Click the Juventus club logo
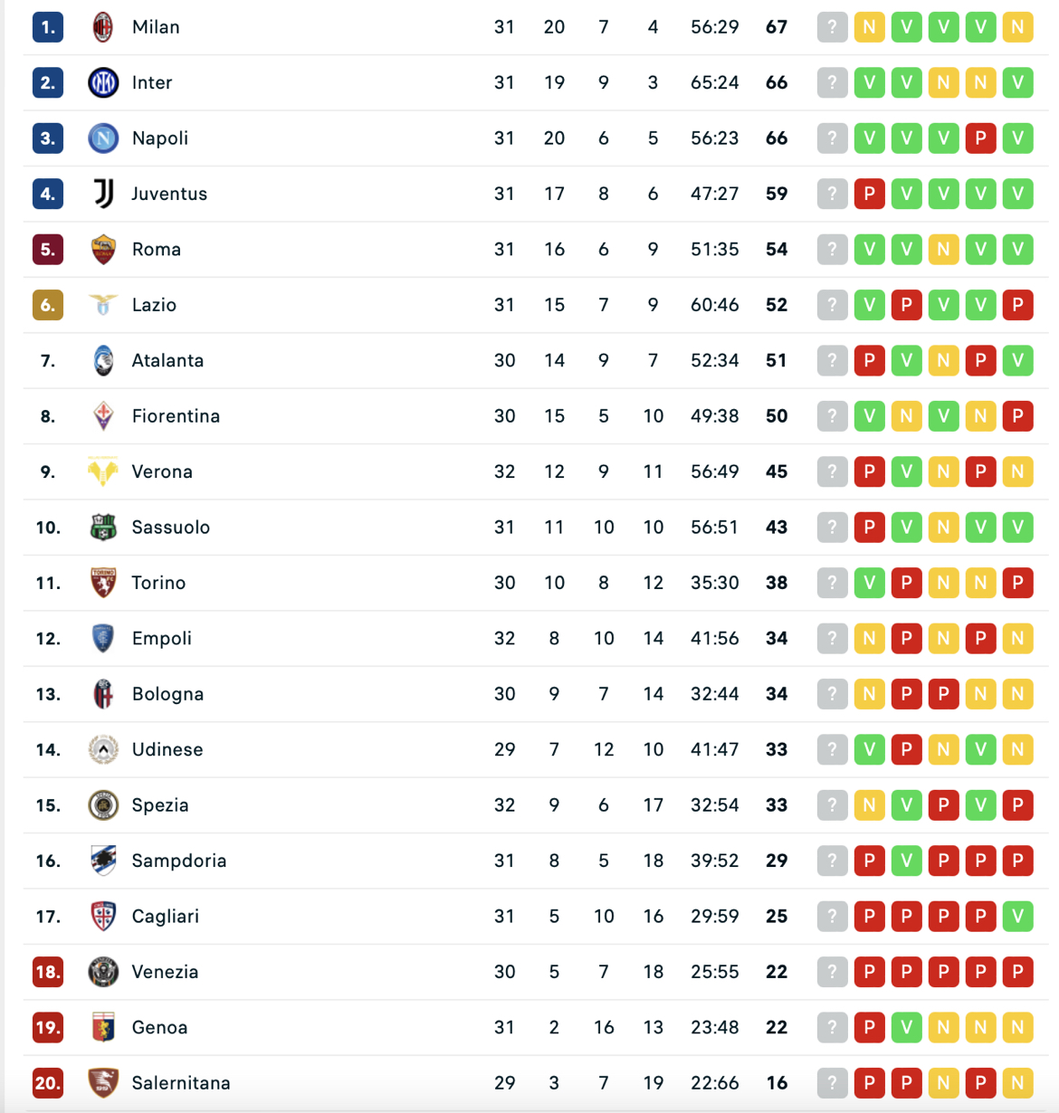Screen dimensions: 1059x1113 [103, 194]
